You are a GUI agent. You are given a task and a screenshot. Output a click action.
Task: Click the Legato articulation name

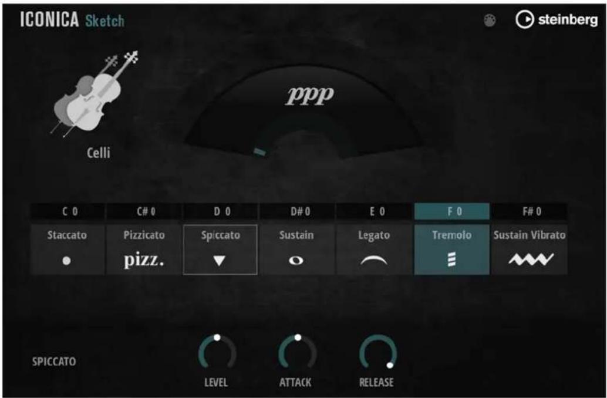(374, 235)
